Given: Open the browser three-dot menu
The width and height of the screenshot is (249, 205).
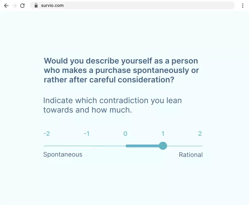Looking at the screenshot, I should pyautogui.click(x=242, y=5).
